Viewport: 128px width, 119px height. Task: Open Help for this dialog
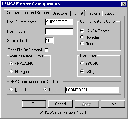pos(113,104)
